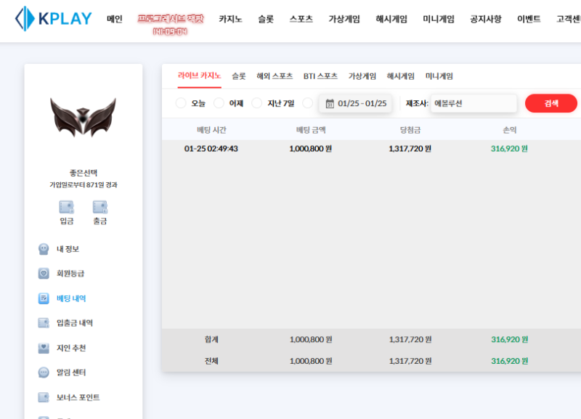Screen dimensions: 581x419
Task: Open 보너스 포인트 in the sidebar
Action: (78, 397)
